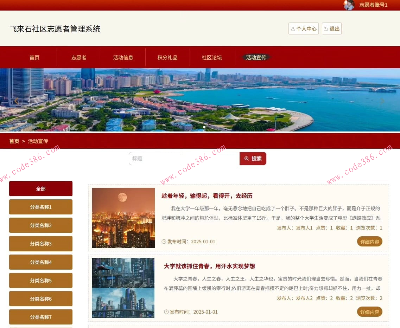Image resolution: width=400 pixels, height=328 pixels.
Task: Select category 分类名称7 in the sidebar
Action: (x=40, y=317)
